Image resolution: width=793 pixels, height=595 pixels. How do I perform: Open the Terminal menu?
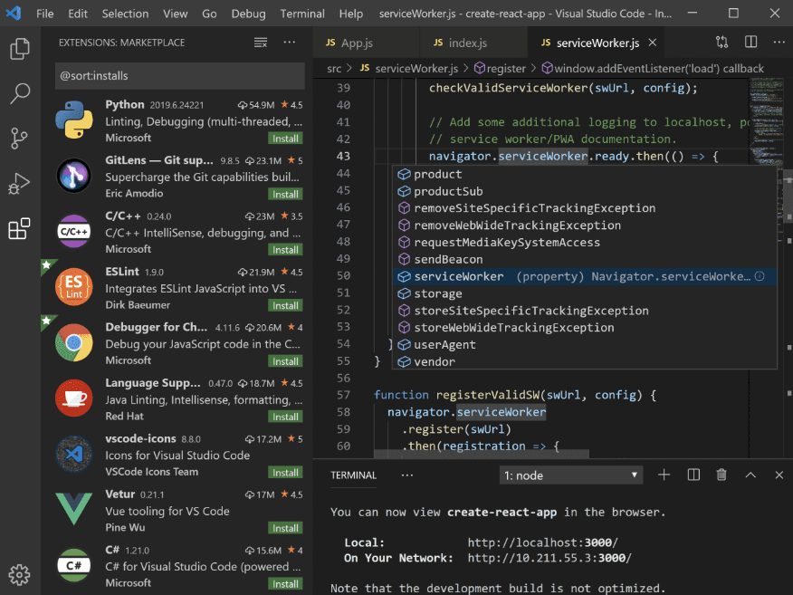pos(302,14)
